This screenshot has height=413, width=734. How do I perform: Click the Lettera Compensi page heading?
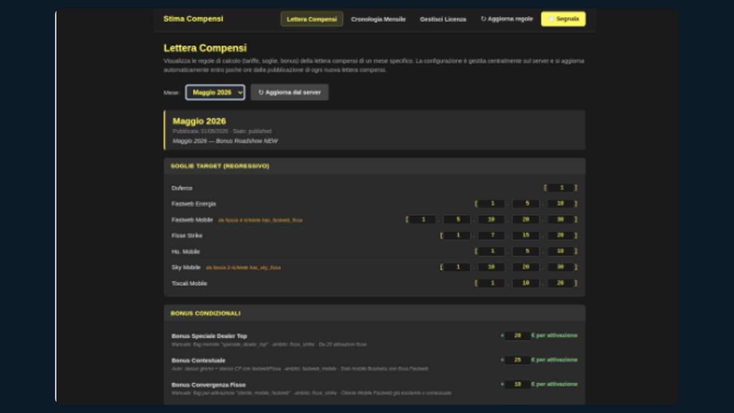pyautogui.click(x=205, y=48)
